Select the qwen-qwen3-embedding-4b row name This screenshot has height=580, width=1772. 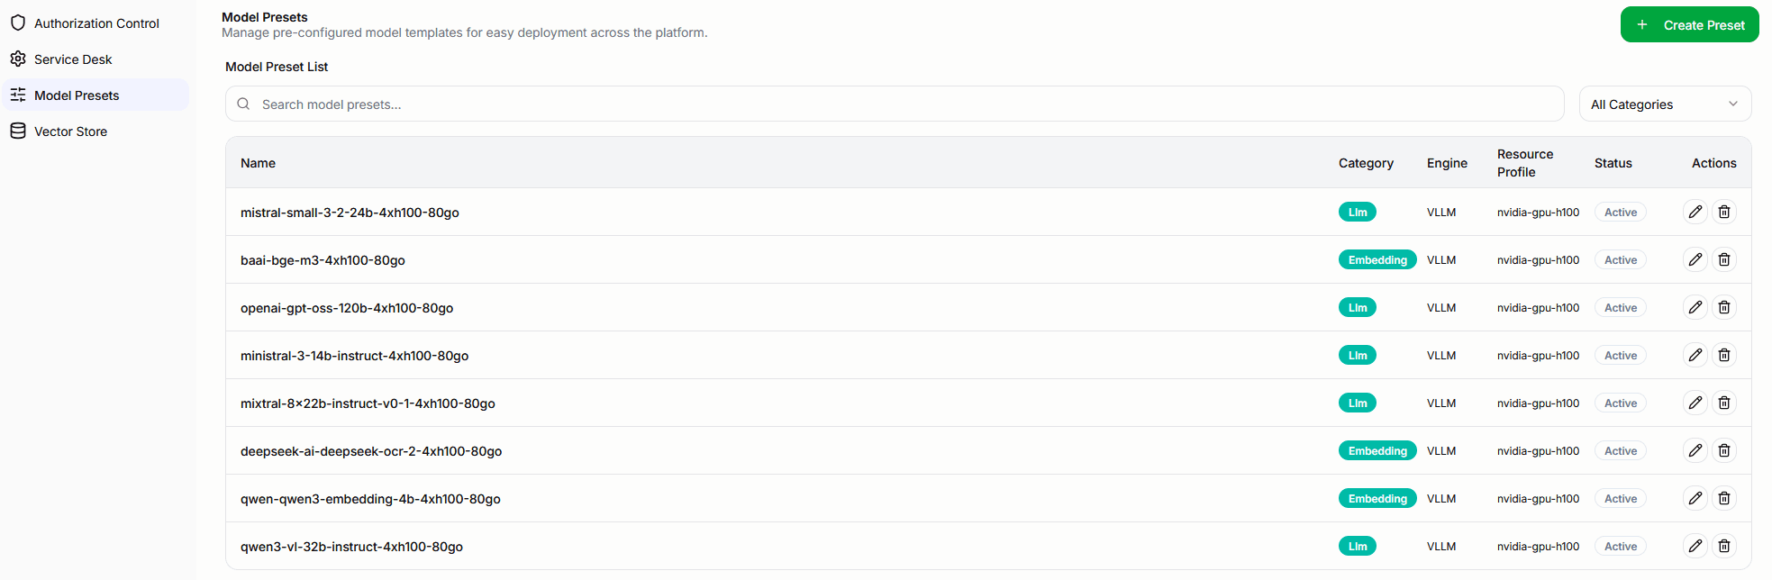370,499
